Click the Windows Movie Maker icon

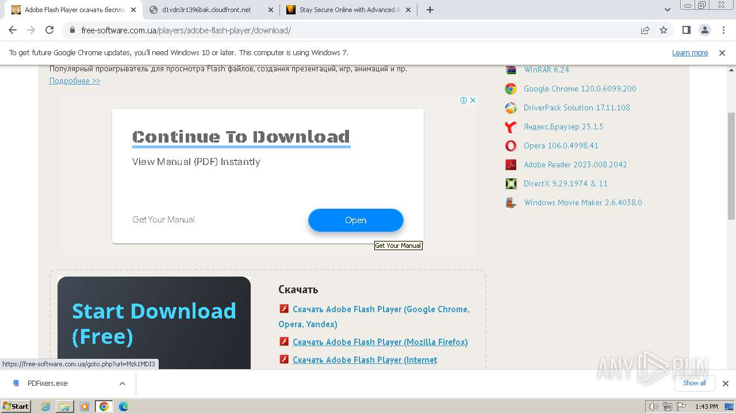point(511,202)
